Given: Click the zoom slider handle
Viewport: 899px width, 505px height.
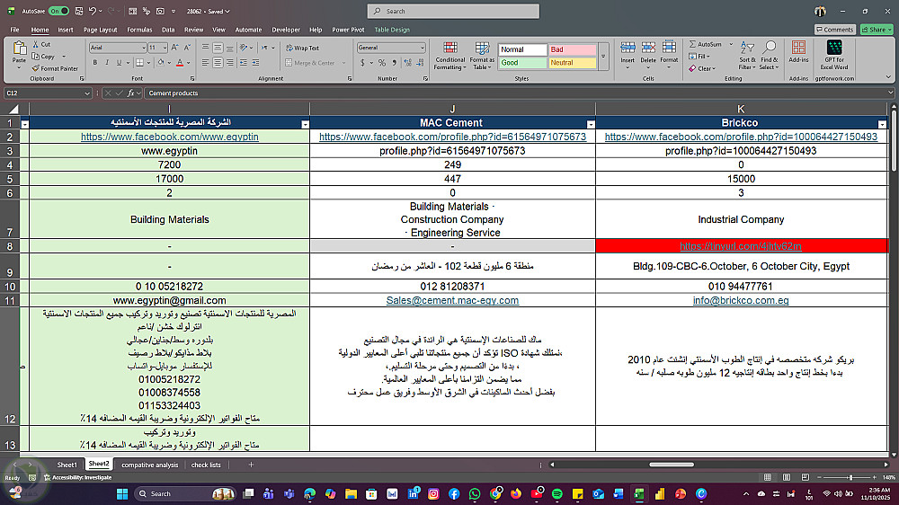Looking at the screenshot, I should pos(850,477).
